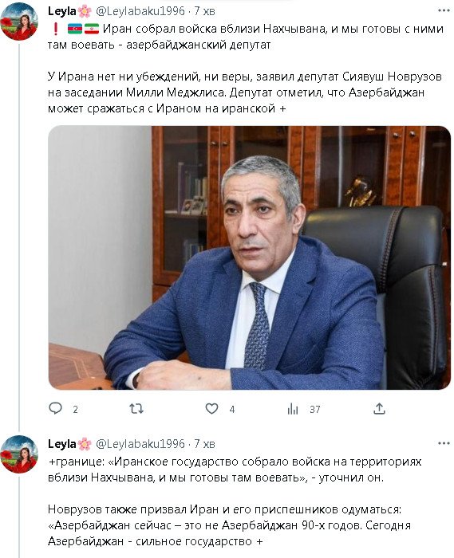
Task: Click the like count number 4
Action: pyautogui.click(x=232, y=410)
